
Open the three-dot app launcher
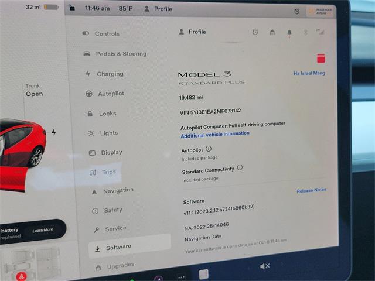pos(181,277)
